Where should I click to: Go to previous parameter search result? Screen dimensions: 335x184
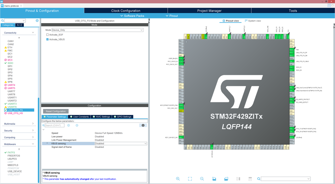(69, 125)
